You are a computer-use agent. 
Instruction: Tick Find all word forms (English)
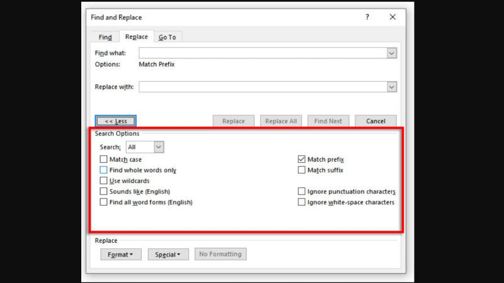pos(104,202)
